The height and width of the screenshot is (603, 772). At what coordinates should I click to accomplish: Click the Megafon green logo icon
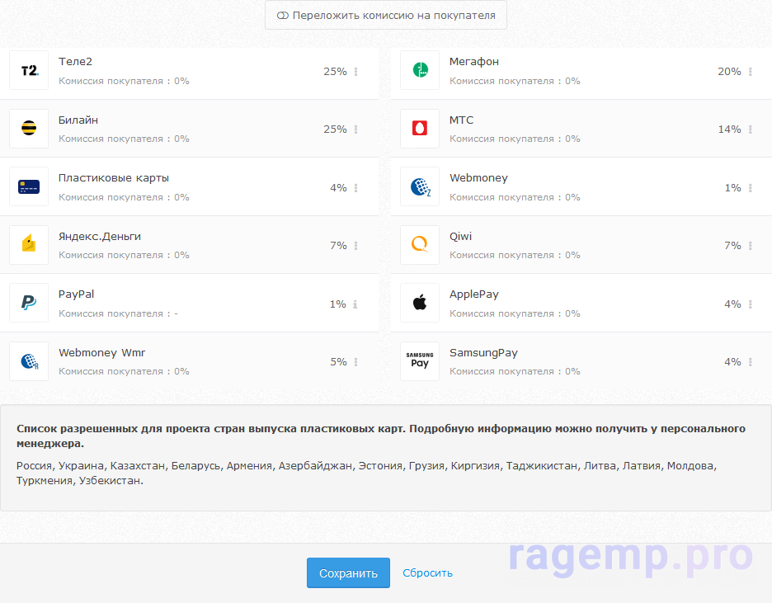point(420,70)
